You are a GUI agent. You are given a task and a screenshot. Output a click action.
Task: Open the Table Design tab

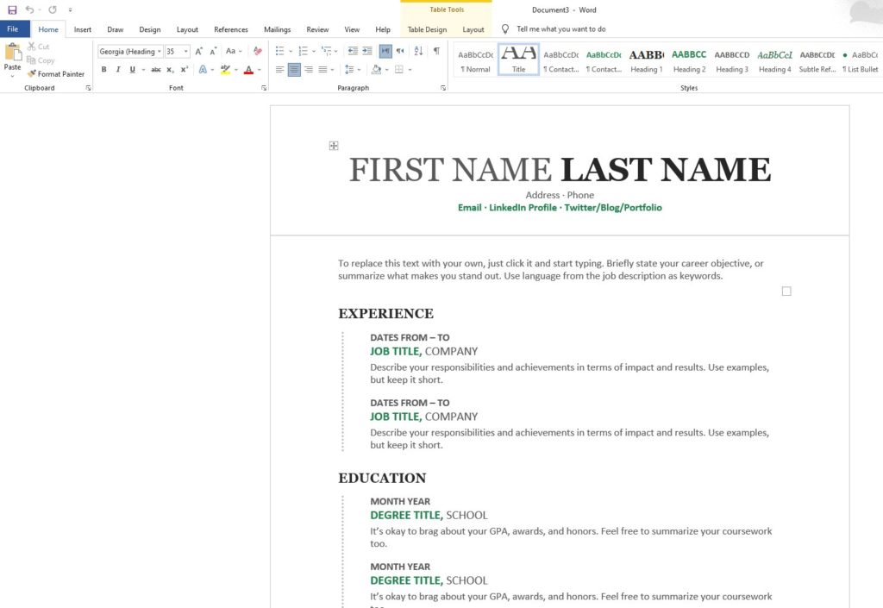click(427, 29)
